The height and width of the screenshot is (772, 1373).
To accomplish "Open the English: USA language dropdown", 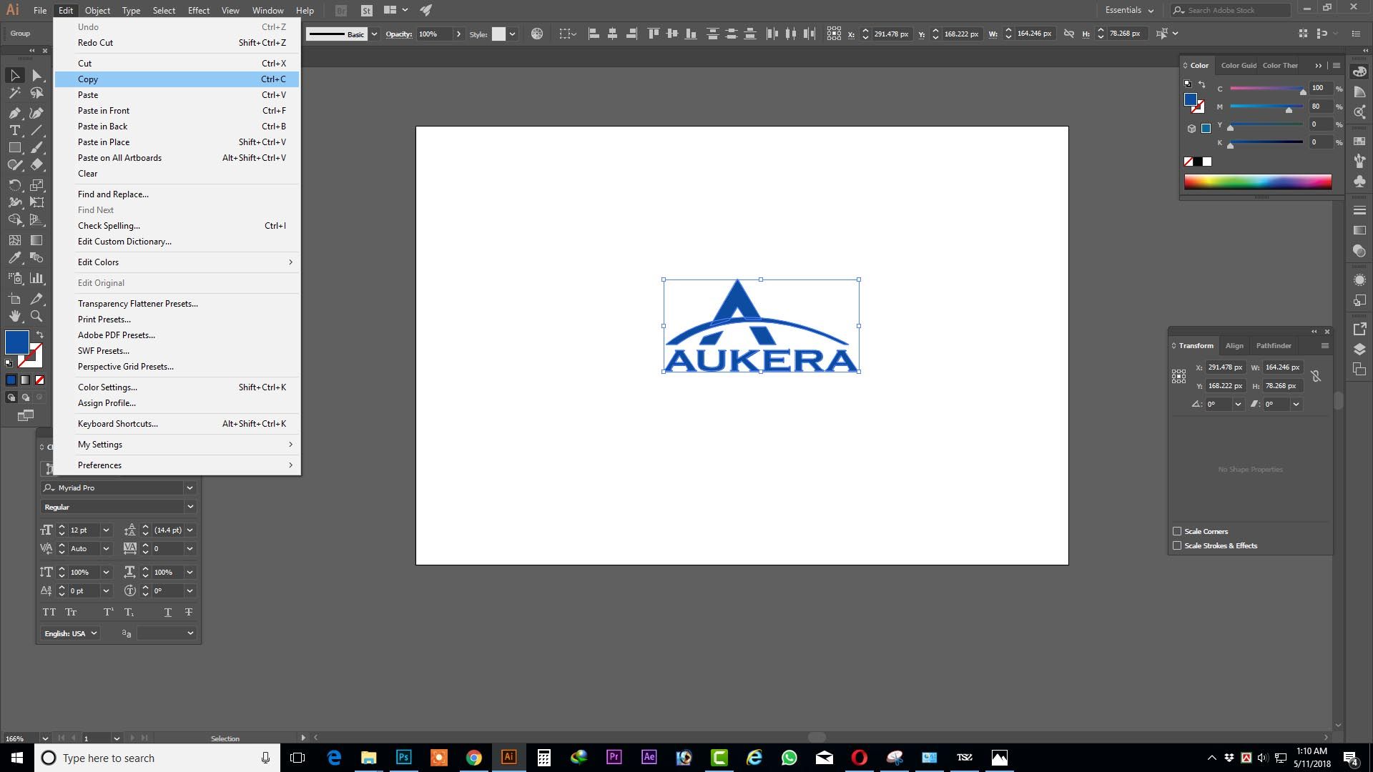I will [70, 633].
